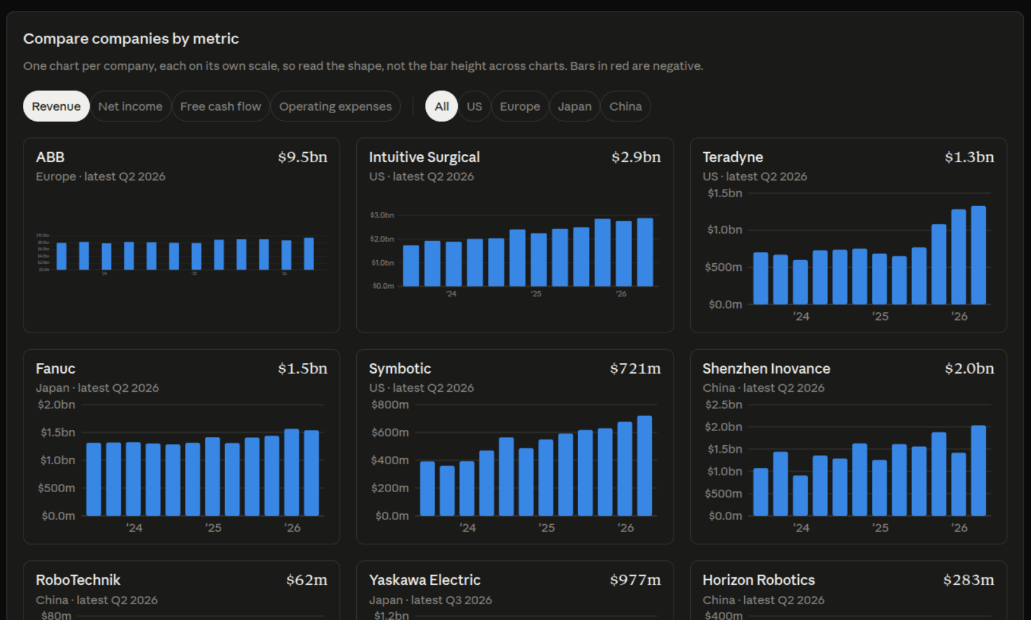Click the ABB revenue bar chart
1031x620 pixels.
pyautogui.click(x=181, y=254)
